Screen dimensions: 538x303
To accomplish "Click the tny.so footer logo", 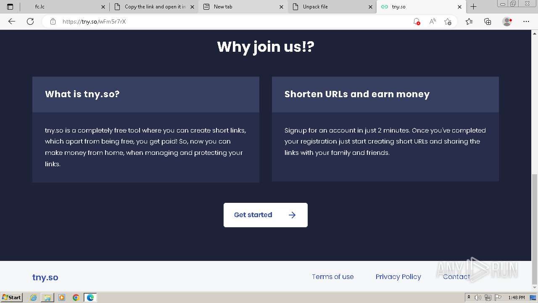I will pos(45,277).
